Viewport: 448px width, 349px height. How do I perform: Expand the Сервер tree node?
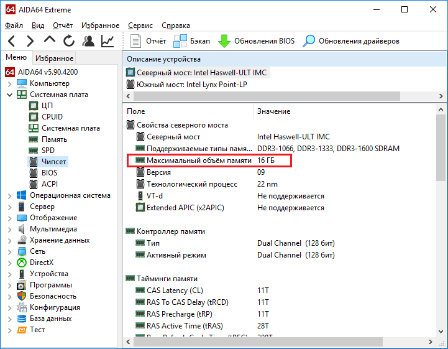pyautogui.click(x=10, y=207)
